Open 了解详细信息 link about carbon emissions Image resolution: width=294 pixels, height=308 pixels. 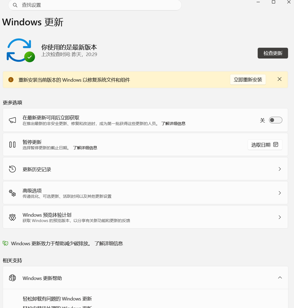pos(109,244)
